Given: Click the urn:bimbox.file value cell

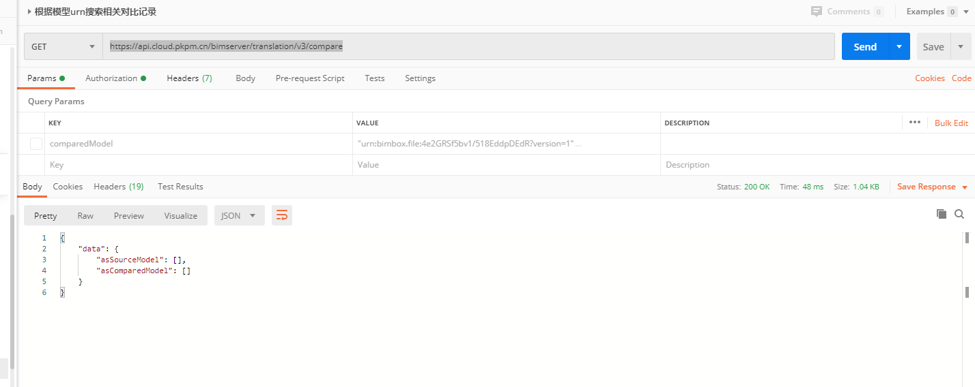Looking at the screenshot, I should [507, 144].
